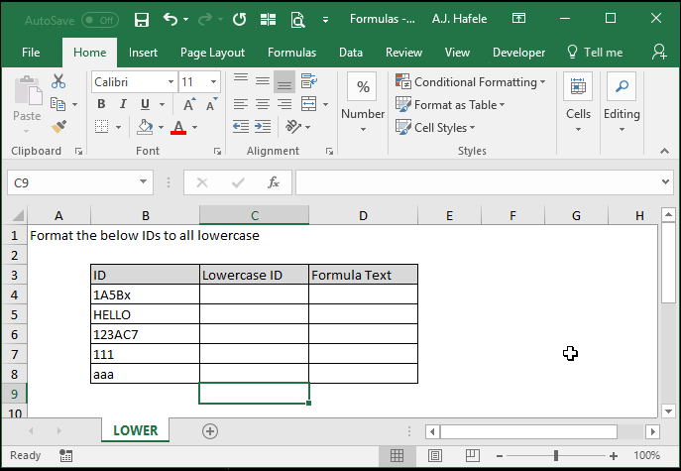
Task: Decrease font size with small A icon
Action: [211, 104]
